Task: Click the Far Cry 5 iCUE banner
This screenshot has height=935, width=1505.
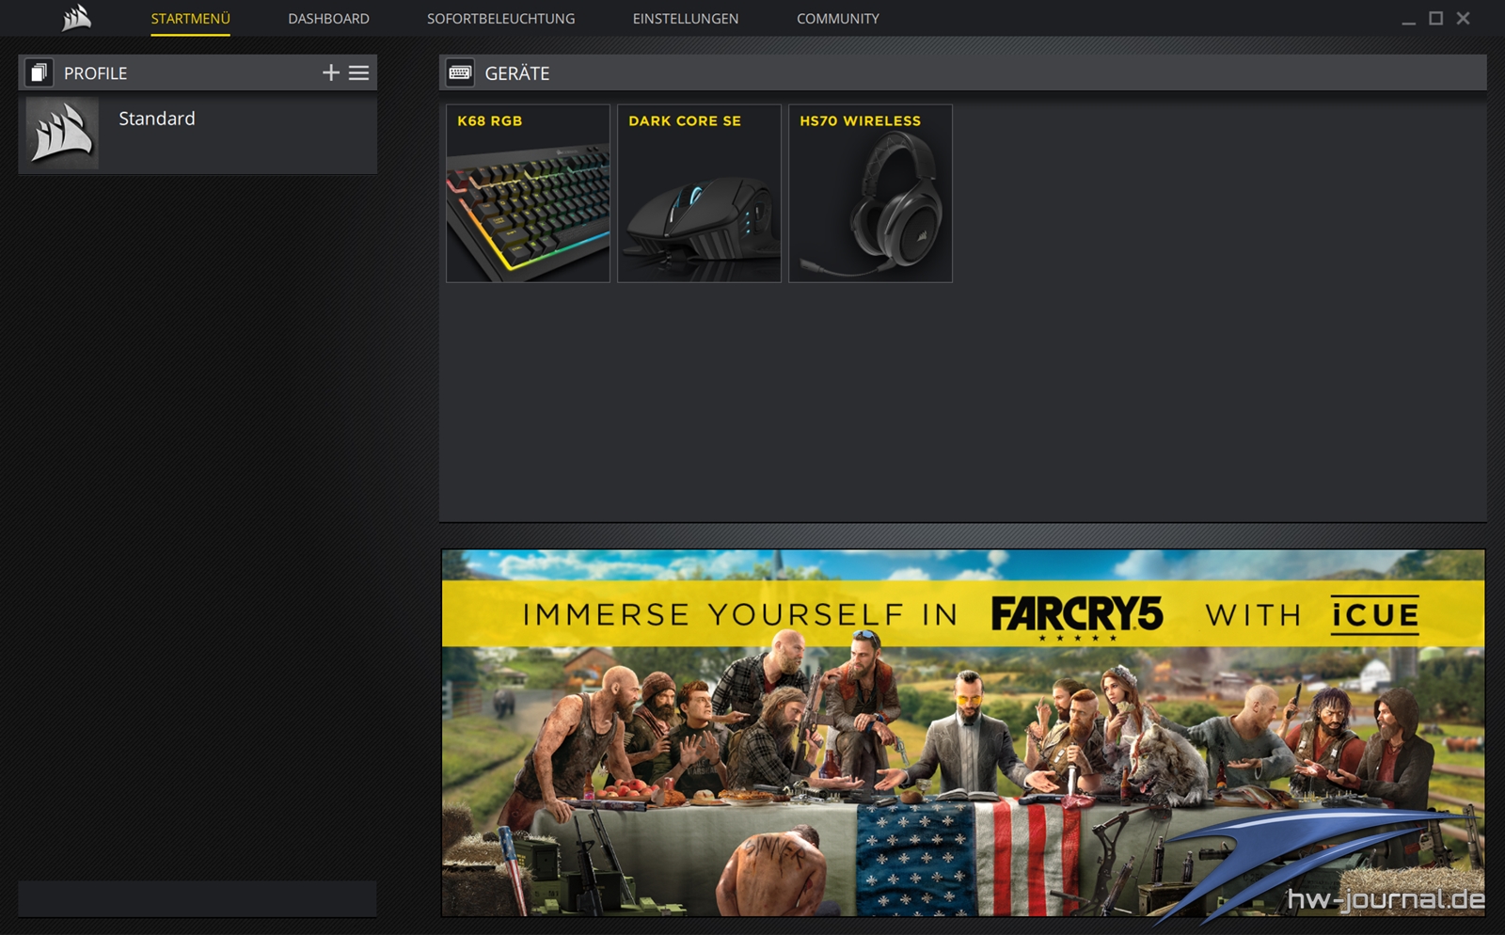Action: click(963, 733)
